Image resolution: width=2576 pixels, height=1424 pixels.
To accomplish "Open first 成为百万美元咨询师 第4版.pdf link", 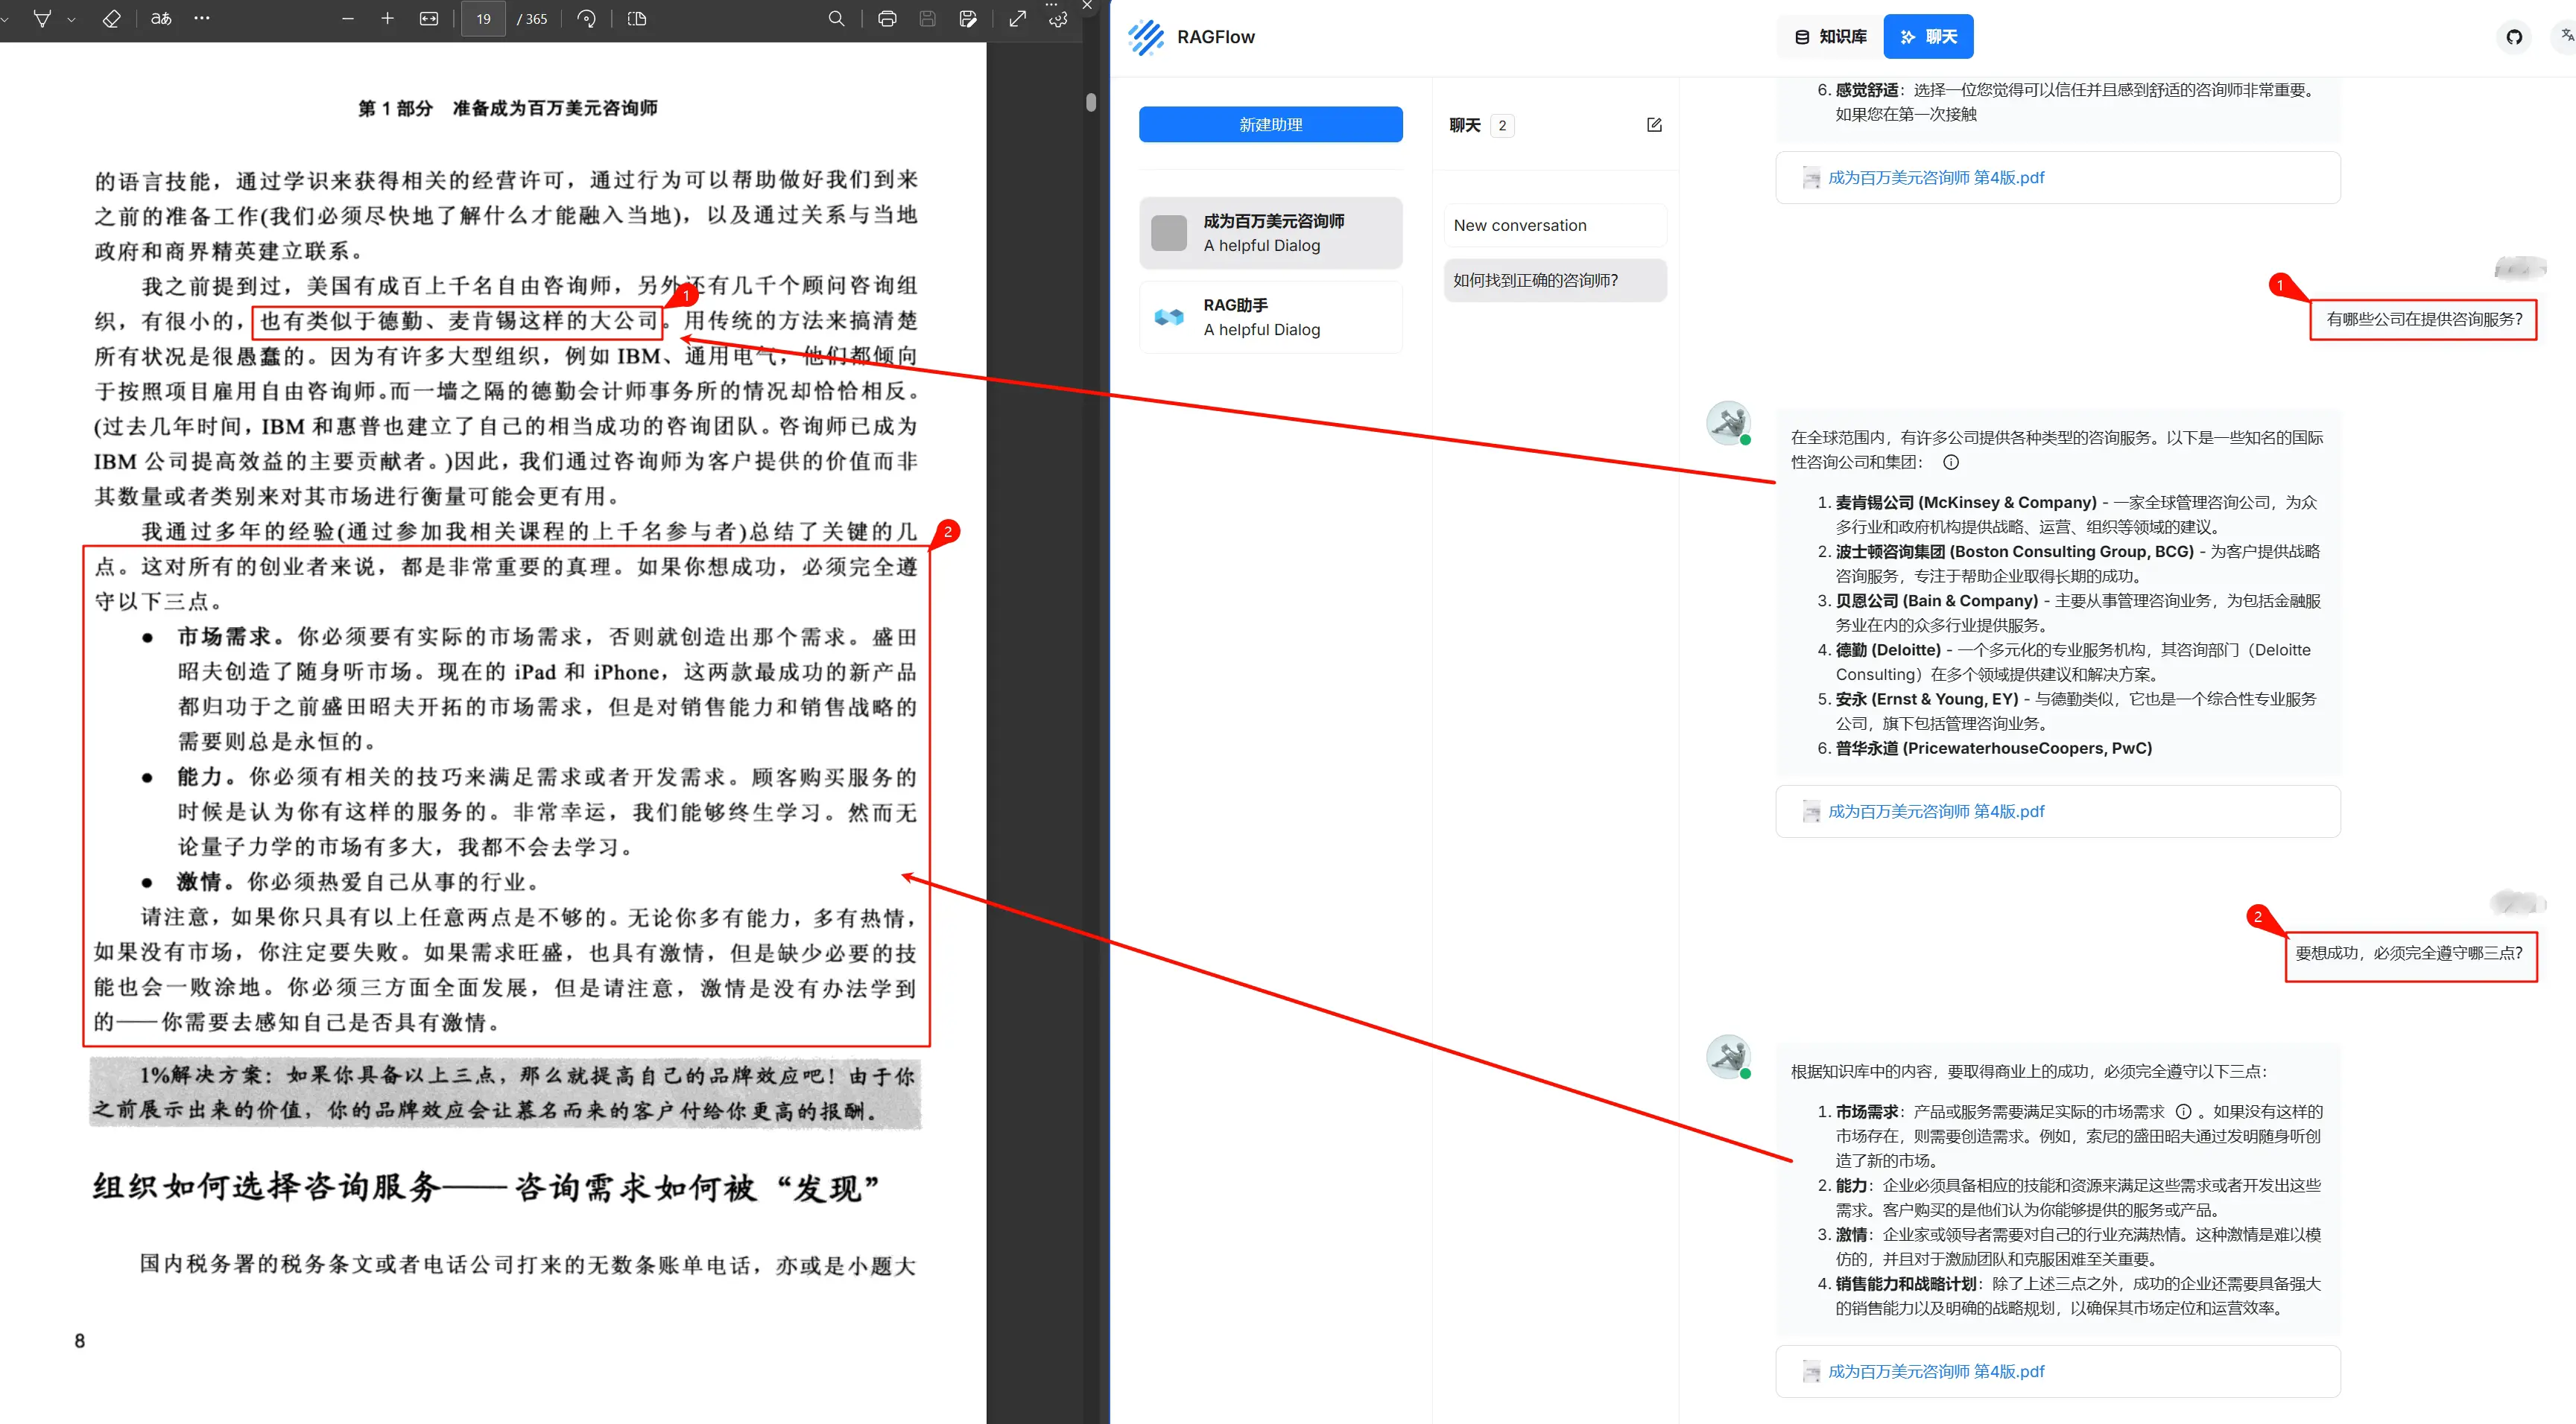I will (1935, 178).
